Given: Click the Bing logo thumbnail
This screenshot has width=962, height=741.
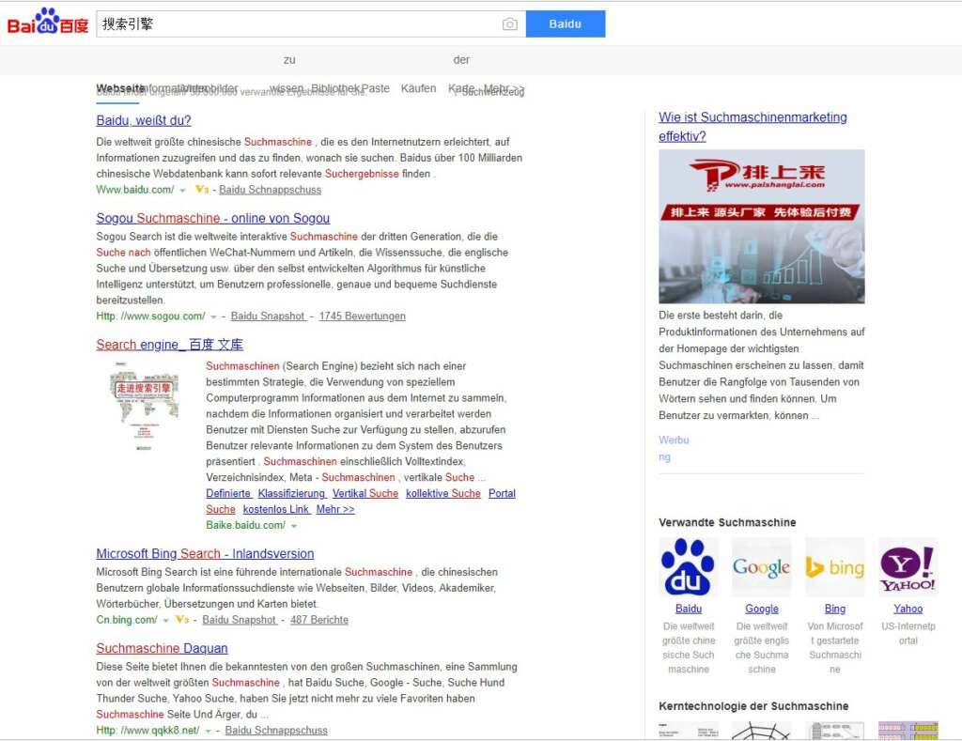Looking at the screenshot, I should click(x=835, y=567).
